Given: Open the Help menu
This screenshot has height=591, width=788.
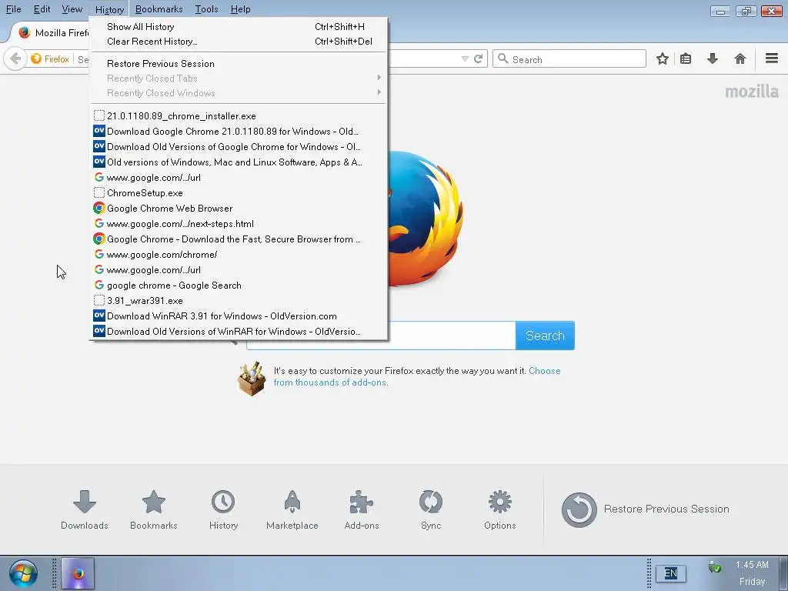Looking at the screenshot, I should click(240, 9).
